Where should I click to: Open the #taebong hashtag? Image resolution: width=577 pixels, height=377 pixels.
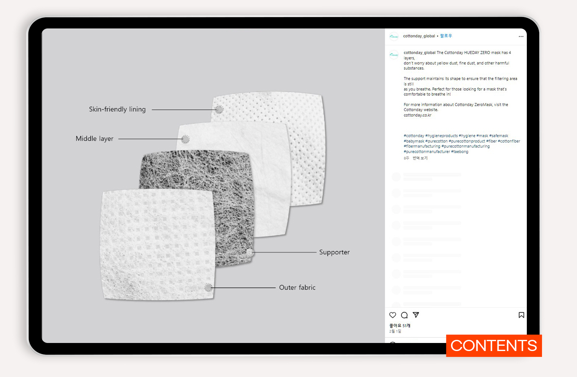460,152
